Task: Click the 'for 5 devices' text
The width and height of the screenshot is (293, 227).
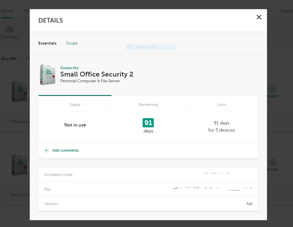Action: point(222,130)
